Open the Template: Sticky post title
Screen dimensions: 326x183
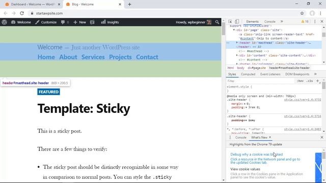pyautogui.click(x=84, y=108)
